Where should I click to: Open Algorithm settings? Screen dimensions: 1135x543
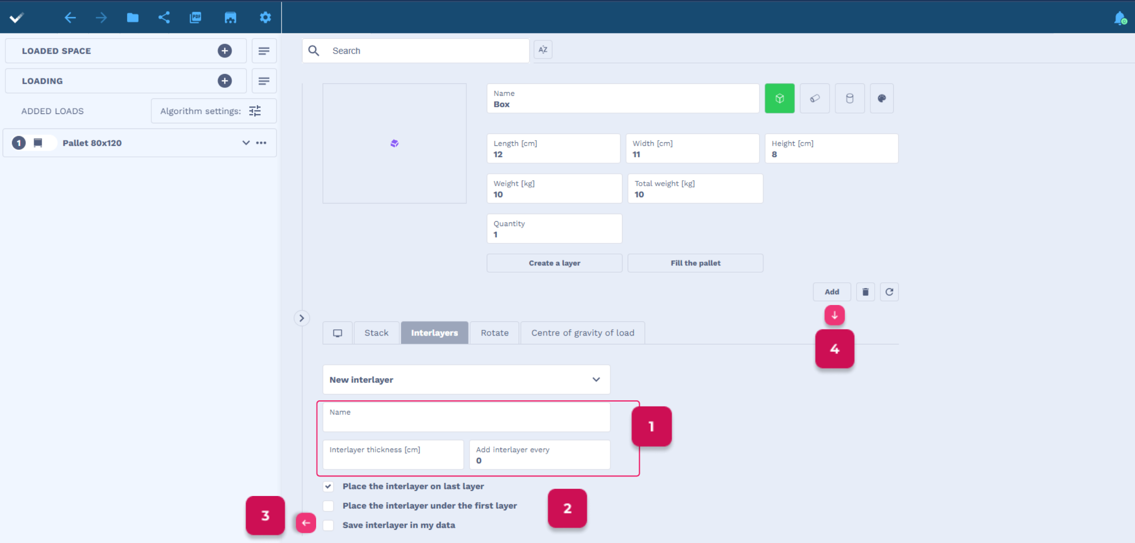coord(213,111)
